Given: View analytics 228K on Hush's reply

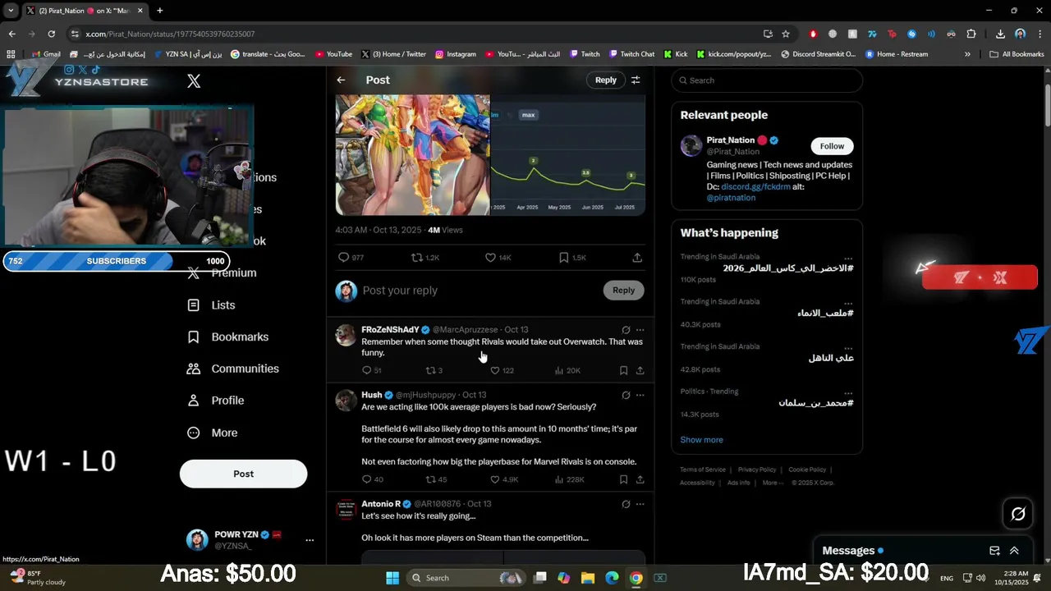Looking at the screenshot, I should coord(570,479).
